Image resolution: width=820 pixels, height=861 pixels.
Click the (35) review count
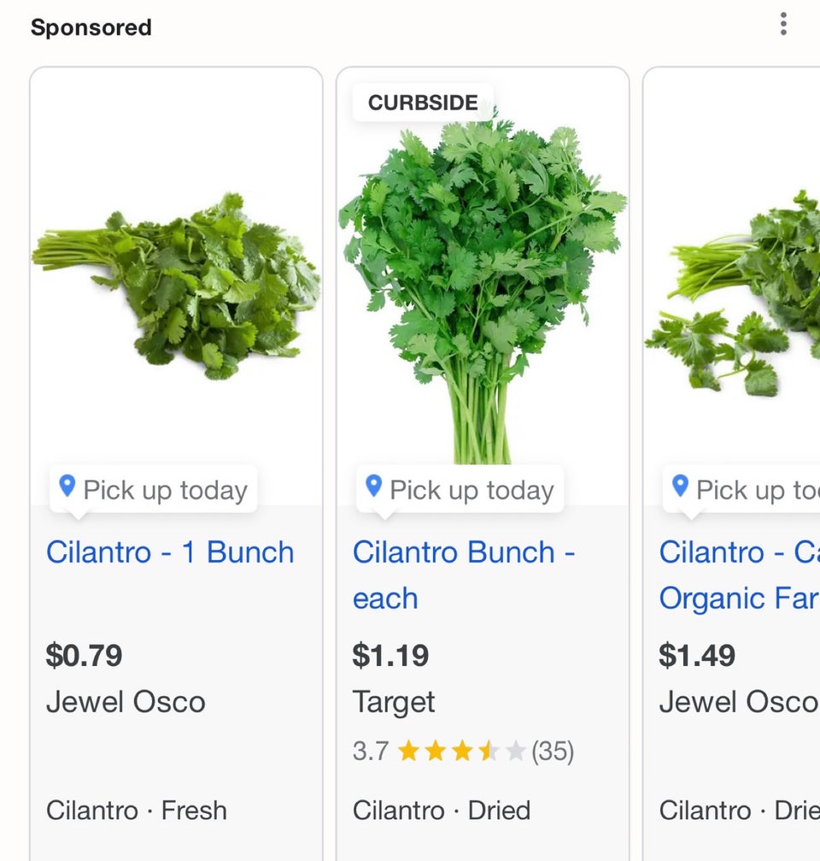tap(553, 752)
